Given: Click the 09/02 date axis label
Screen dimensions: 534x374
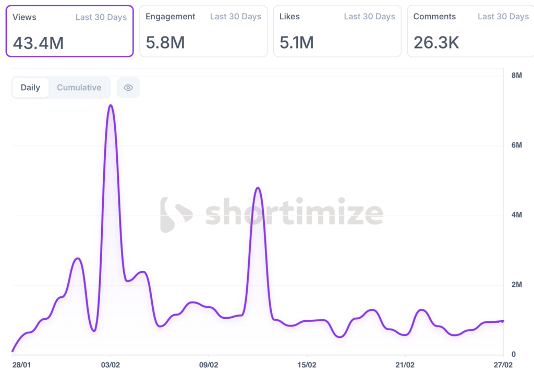Looking at the screenshot, I should tap(209, 365).
